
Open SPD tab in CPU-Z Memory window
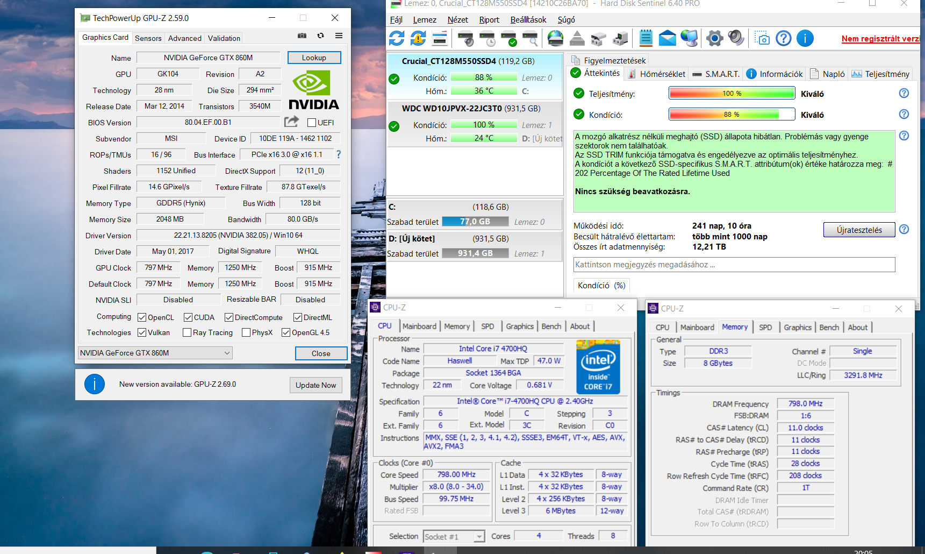point(765,327)
